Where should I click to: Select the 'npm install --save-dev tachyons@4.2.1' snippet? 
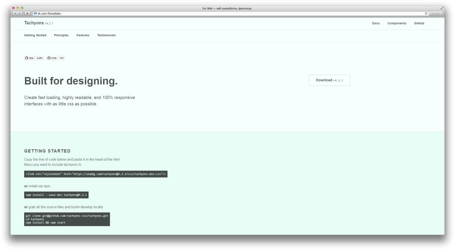56,195
